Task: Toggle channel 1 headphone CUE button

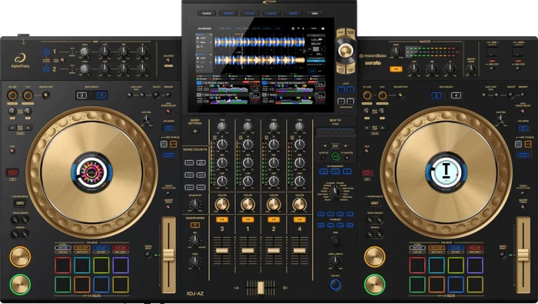Action: pyautogui.click(x=247, y=219)
